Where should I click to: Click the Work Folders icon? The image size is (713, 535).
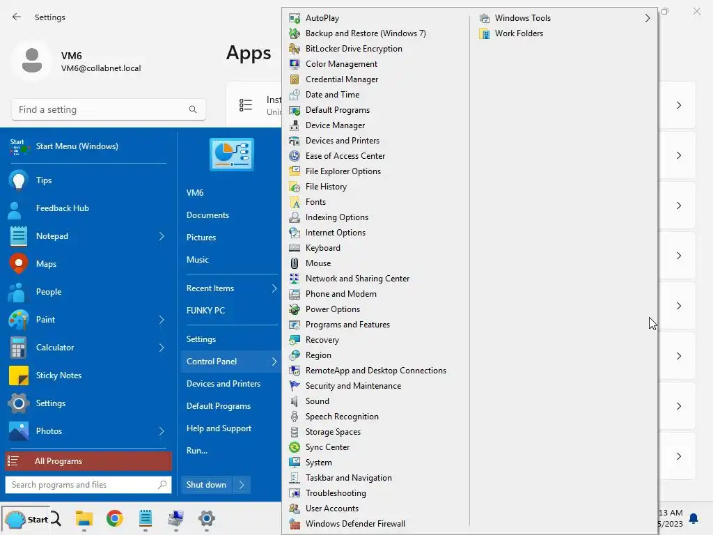pyautogui.click(x=485, y=33)
